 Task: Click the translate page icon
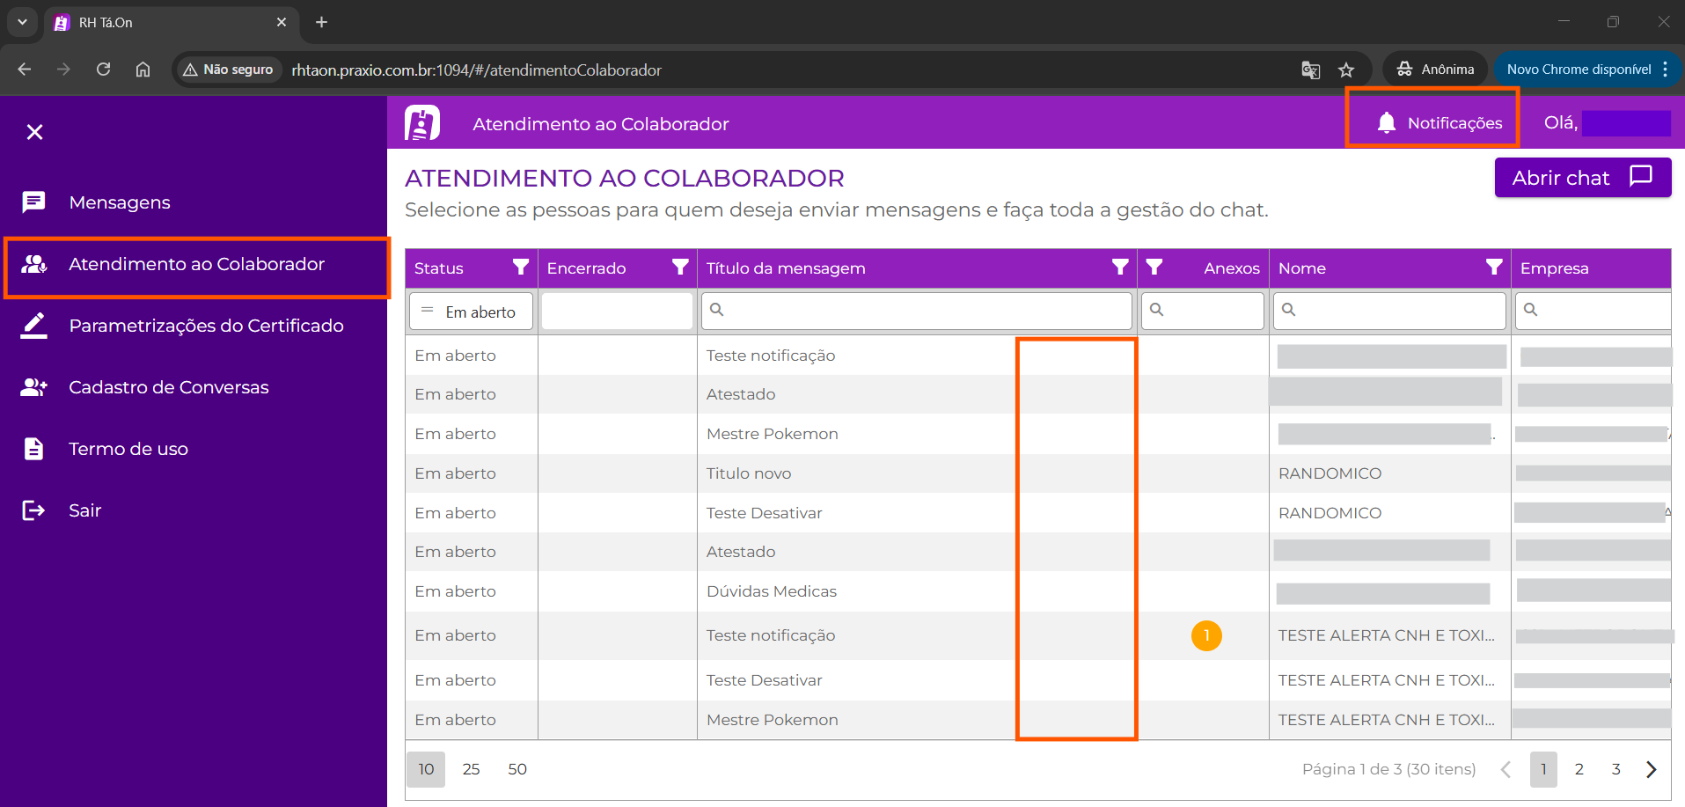(x=1311, y=70)
